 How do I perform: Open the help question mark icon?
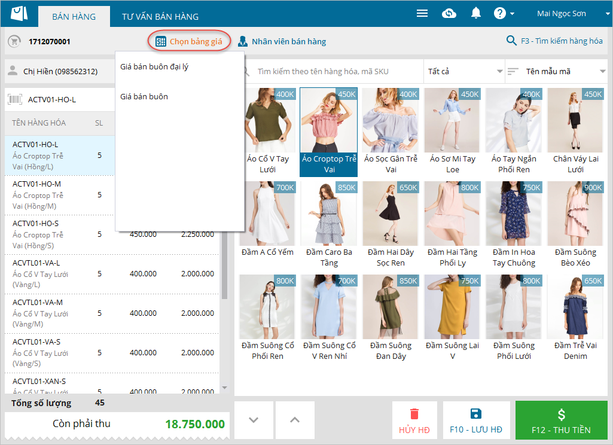499,13
